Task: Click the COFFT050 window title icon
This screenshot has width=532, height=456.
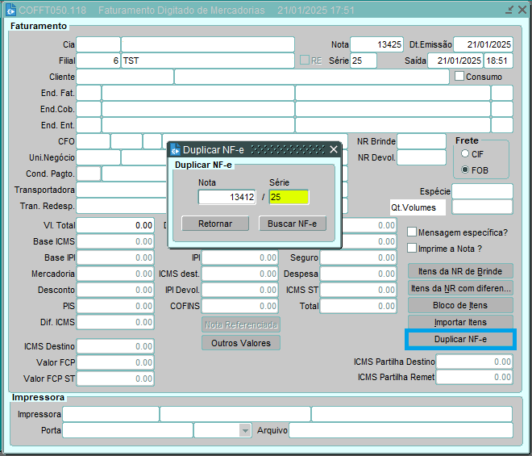Action: pos(10,10)
